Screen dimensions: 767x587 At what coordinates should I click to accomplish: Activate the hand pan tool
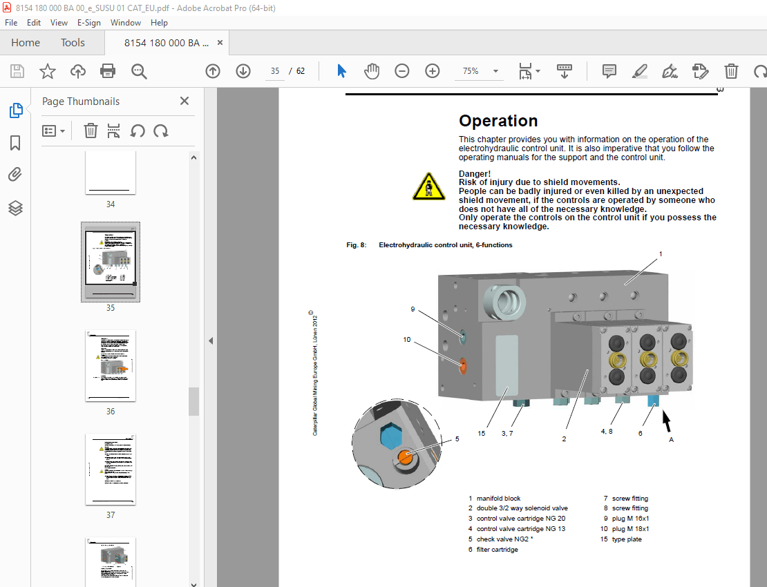[372, 71]
